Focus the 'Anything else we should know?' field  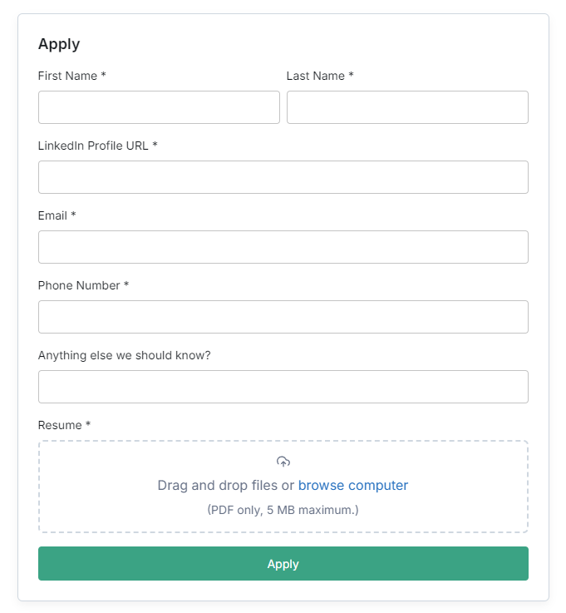click(283, 387)
